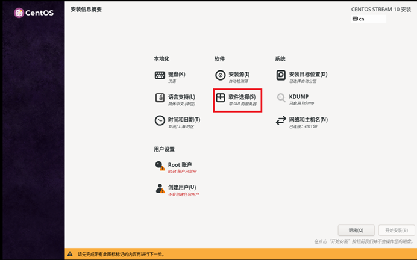This screenshot has height=260, width=417.
Task: Open the 键盘(K) settings label
Action: (x=177, y=75)
